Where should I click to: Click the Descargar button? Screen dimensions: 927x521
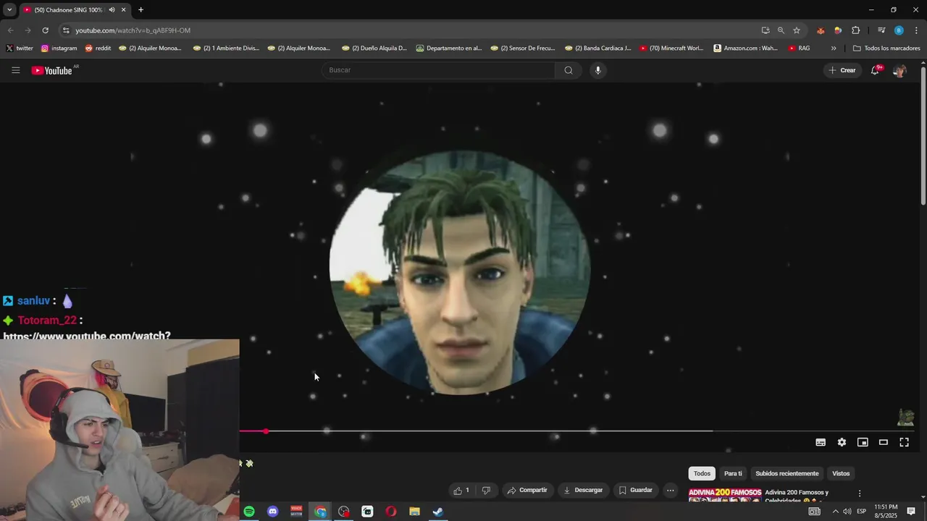point(583,490)
